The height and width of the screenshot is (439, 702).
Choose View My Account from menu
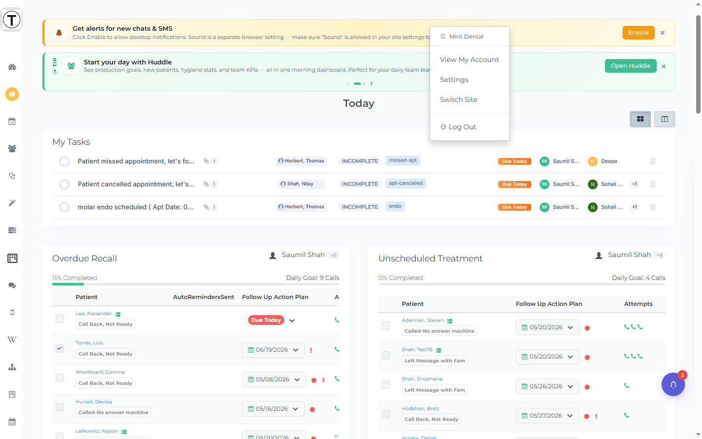point(469,60)
